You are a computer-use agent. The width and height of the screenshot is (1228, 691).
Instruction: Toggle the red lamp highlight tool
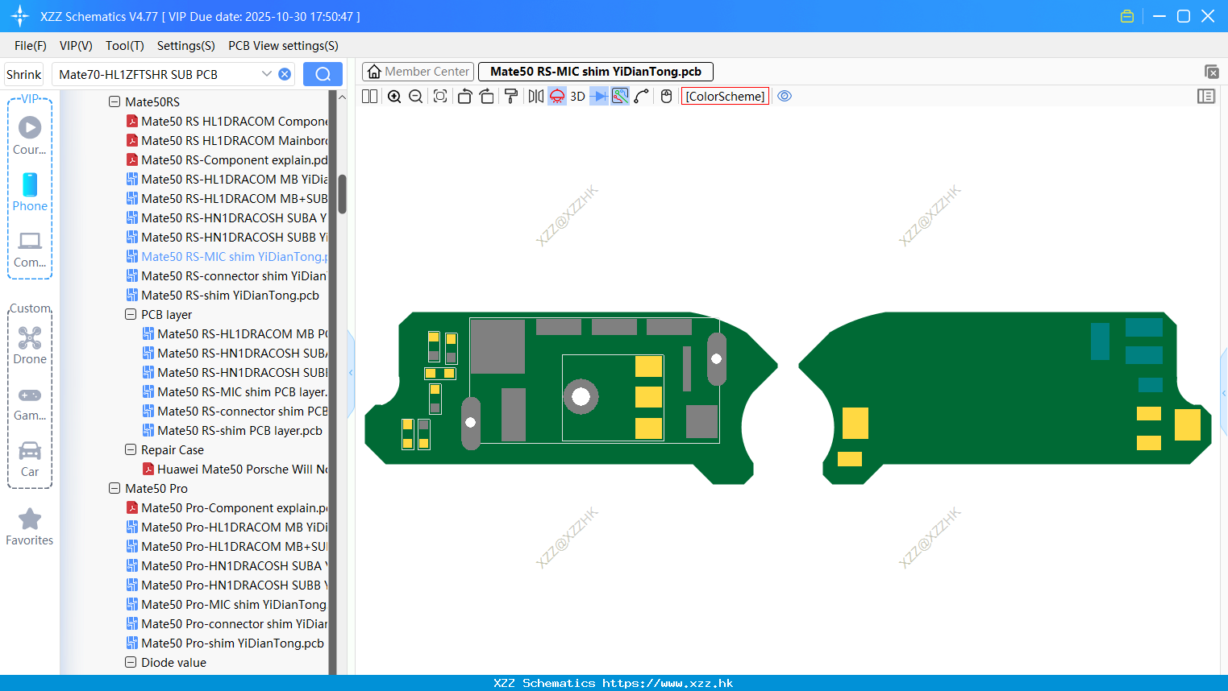(557, 96)
